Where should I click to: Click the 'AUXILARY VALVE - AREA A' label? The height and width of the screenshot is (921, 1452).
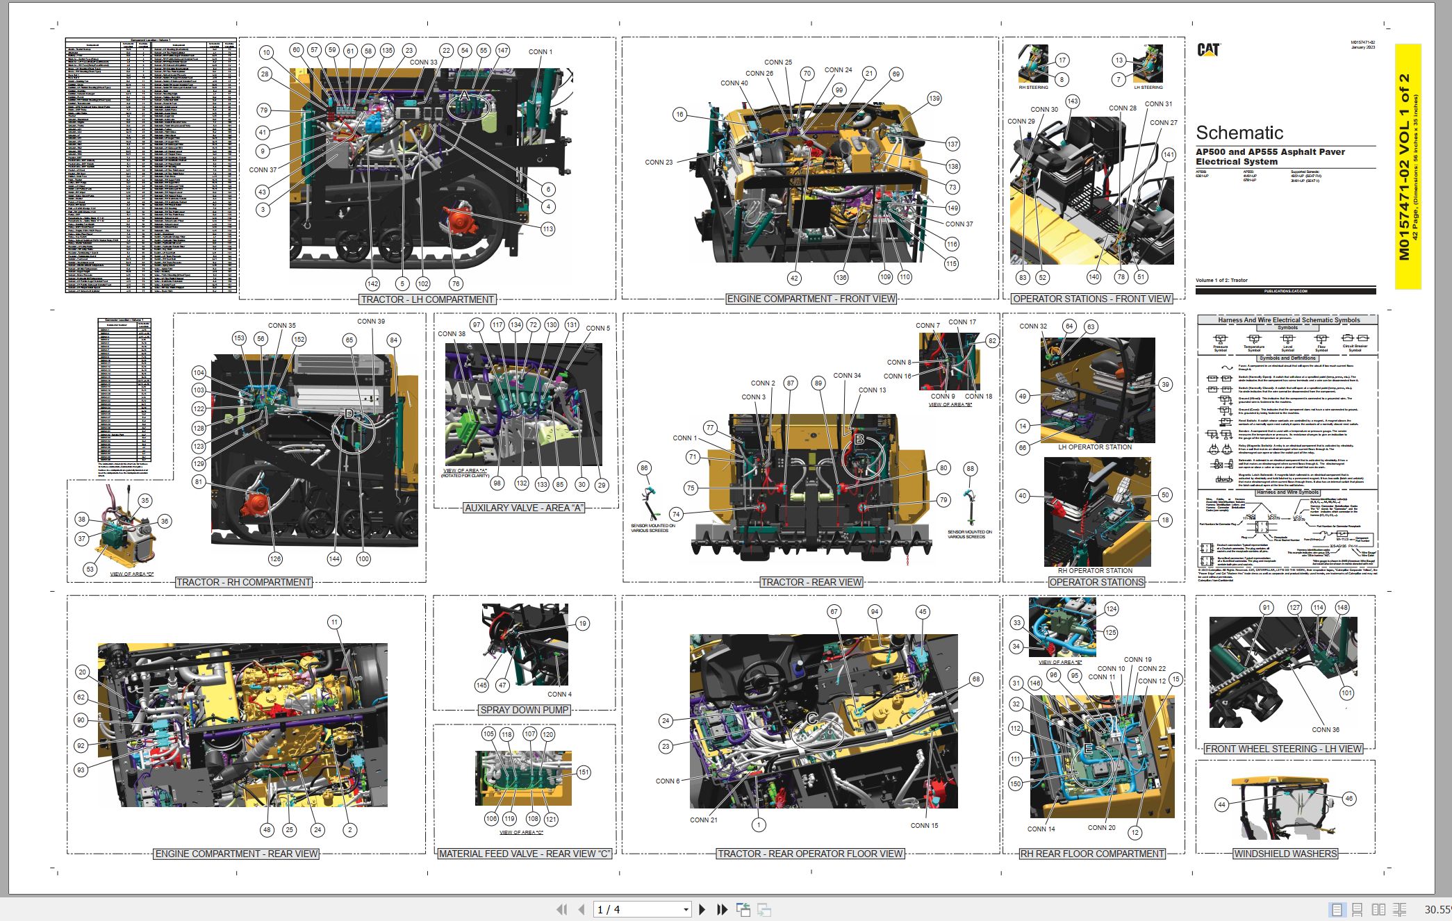click(x=524, y=508)
